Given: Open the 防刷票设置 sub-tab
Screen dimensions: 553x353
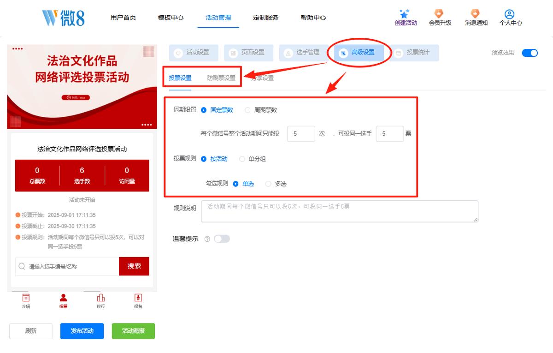Looking at the screenshot, I should pos(221,78).
